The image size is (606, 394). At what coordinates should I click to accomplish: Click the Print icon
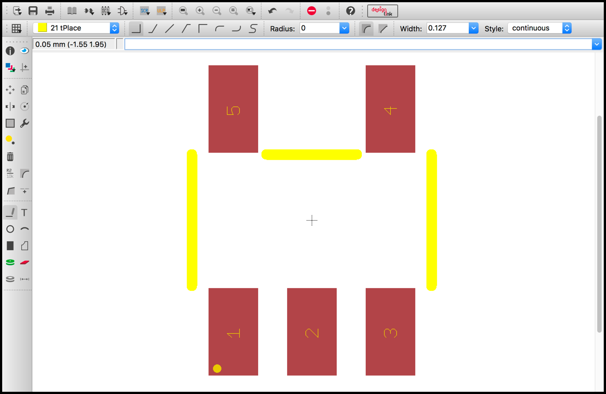coord(50,11)
